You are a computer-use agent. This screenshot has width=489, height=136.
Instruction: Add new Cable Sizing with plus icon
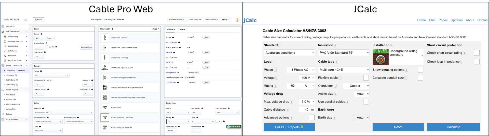pos(26,37)
